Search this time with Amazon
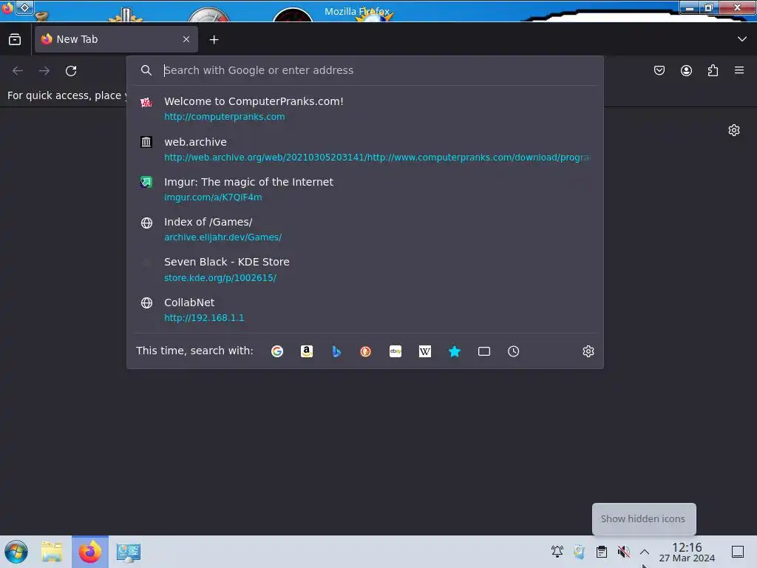The height and width of the screenshot is (568, 757). [x=307, y=351]
